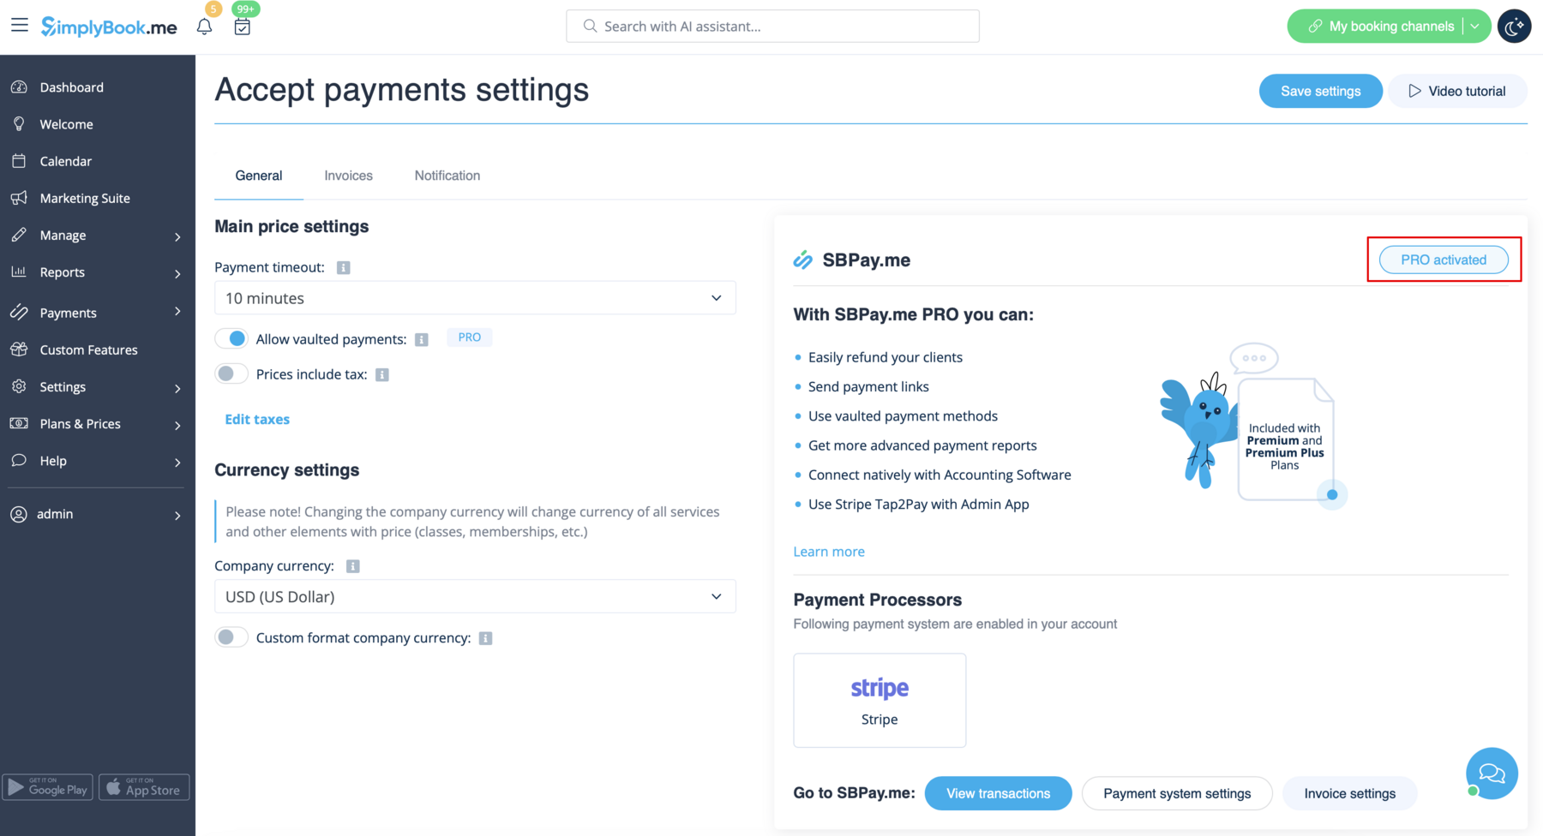Click the AI assistant search field
This screenshot has width=1543, height=836.
pos(771,26)
